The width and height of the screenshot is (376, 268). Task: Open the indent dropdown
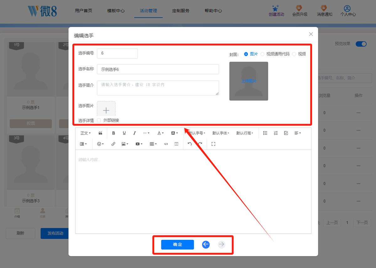(83, 144)
